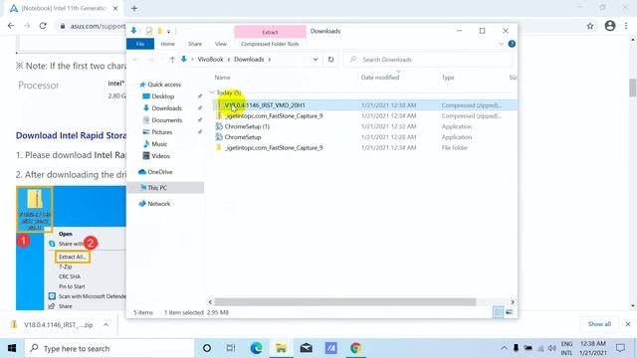This screenshot has width=637, height=358.
Task: Click VivoBook in the address breadcrumb
Action: coord(210,60)
